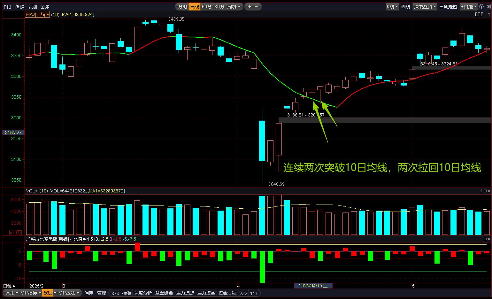Expand the 周线 period dropdown
The height and width of the screenshot is (299, 492).
234,6
